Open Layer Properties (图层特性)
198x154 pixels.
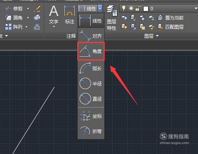[x=112, y=18]
